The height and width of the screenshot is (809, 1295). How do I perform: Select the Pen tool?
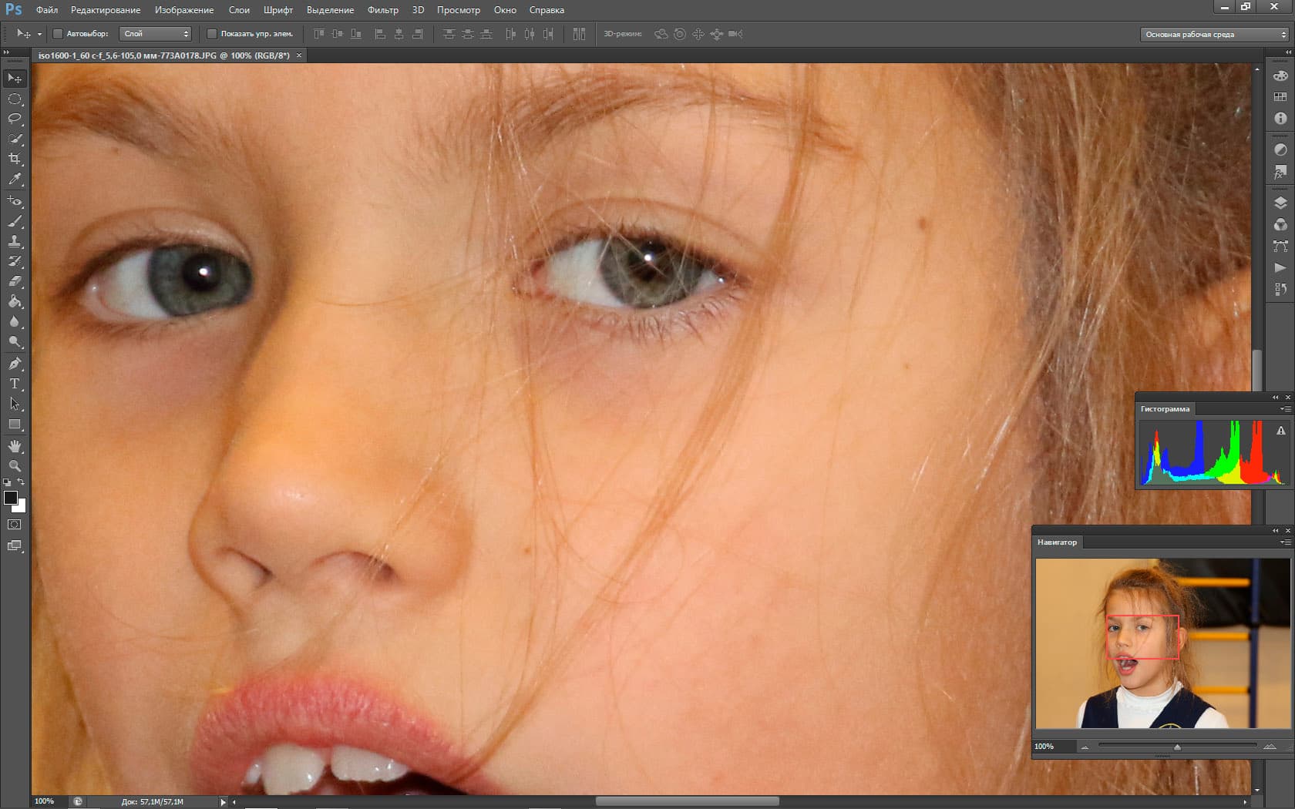(15, 364)
